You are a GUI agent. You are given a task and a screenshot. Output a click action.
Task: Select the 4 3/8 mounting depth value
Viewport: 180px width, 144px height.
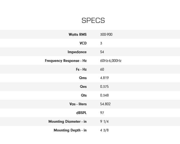[104, 130]
